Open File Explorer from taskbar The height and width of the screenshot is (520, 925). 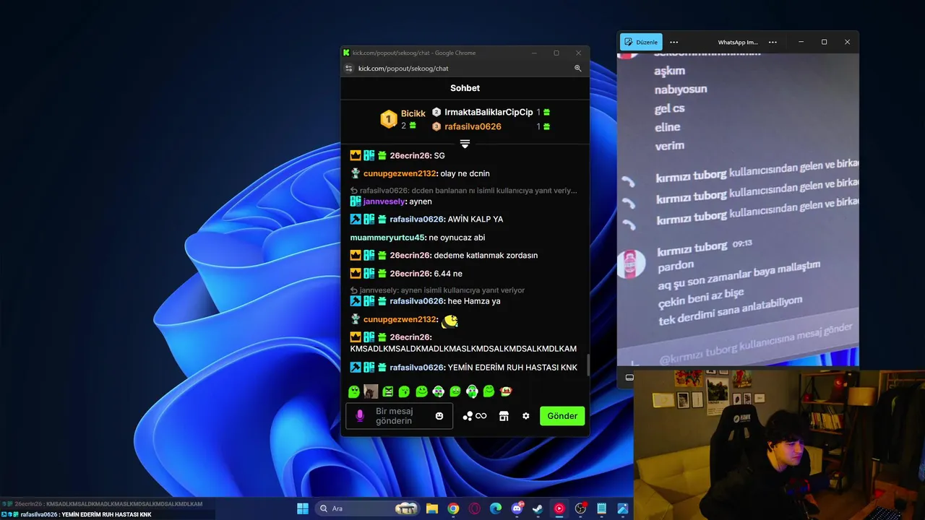pyautogui.click(x=431, y=508)
